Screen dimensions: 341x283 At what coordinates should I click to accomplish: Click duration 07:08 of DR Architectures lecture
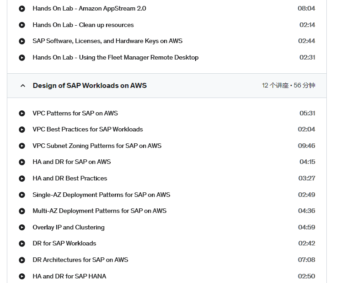point(306,260)
